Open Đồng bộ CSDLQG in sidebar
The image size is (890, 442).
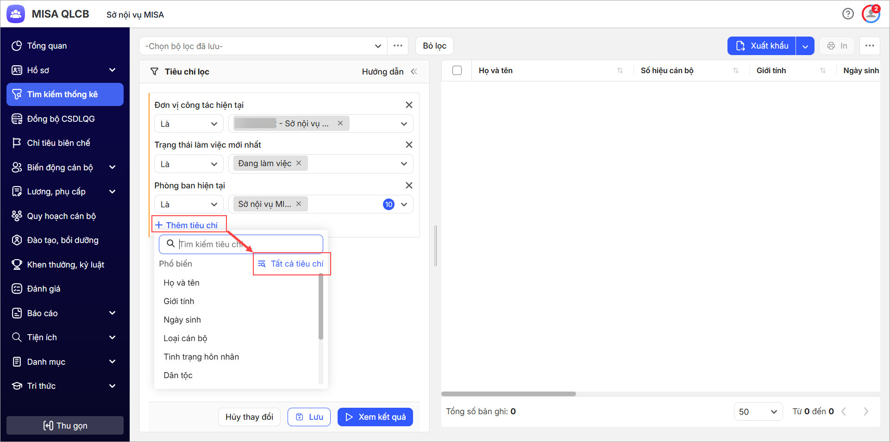click(x=61, y=119)
